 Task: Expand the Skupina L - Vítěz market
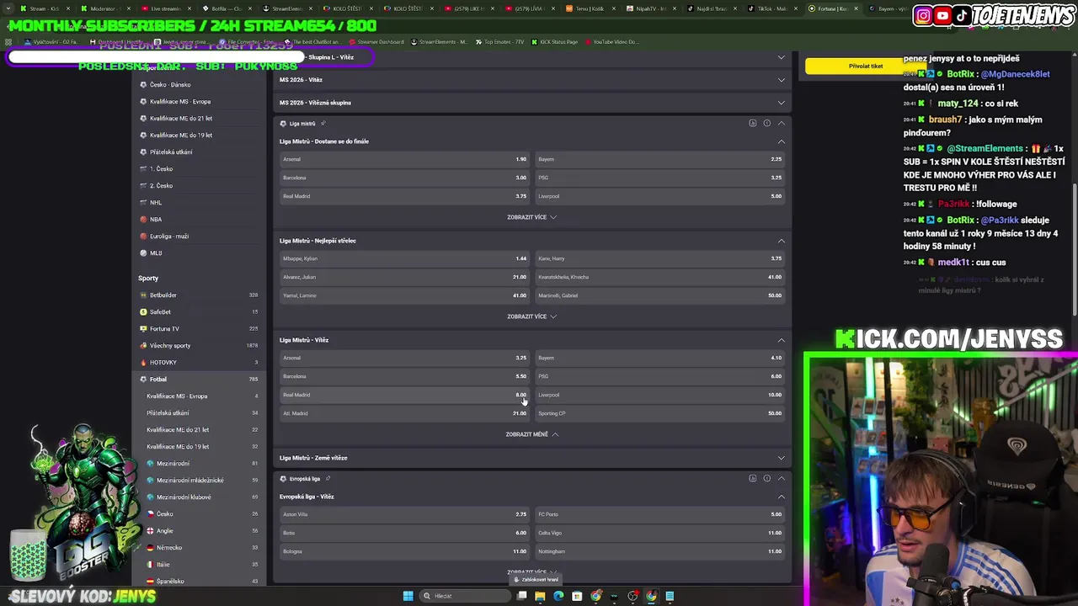tap(531, 57)
